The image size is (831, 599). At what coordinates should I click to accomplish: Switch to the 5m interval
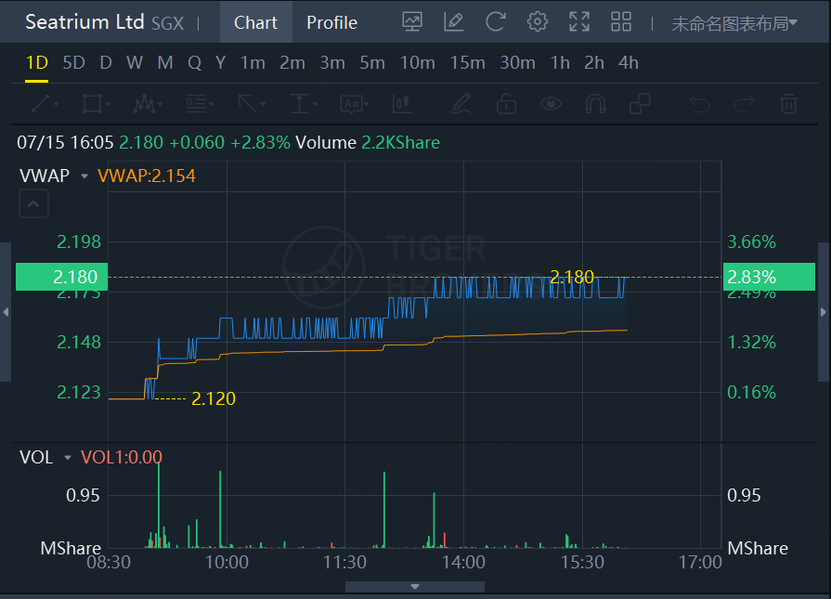coord(372,63)
